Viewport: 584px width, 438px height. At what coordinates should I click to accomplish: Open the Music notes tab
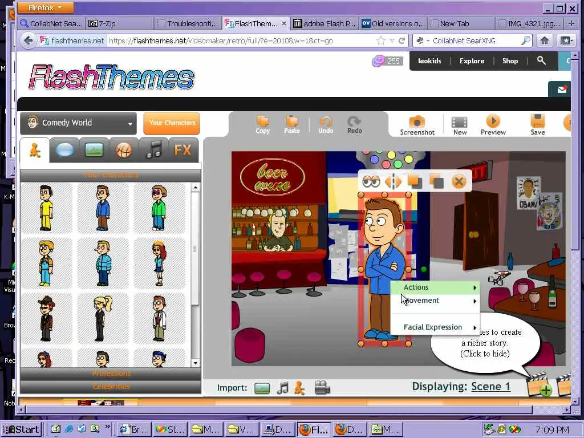(x=153, y=150)
